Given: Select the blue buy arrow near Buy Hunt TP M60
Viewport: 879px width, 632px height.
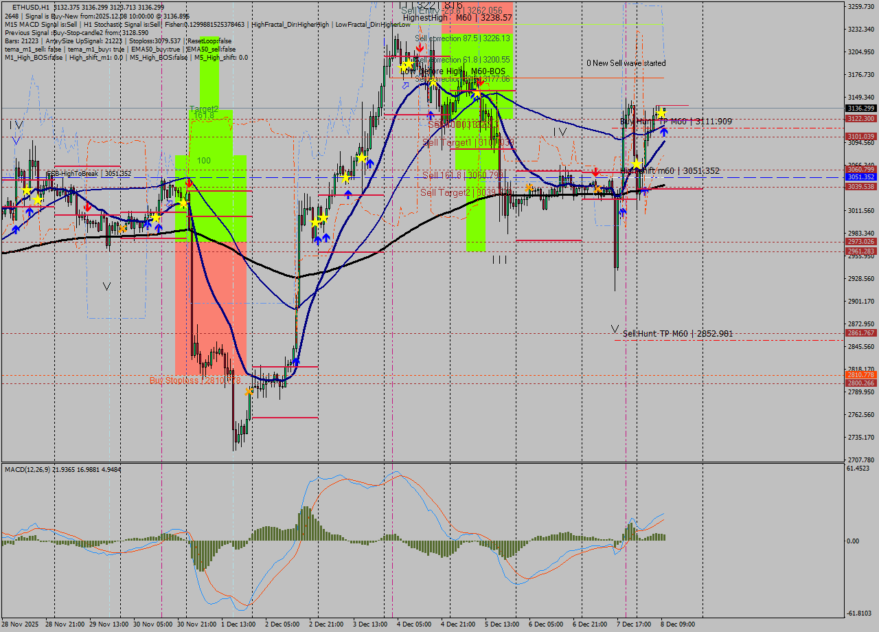Looking at the screenshot, I should [663, 133].
